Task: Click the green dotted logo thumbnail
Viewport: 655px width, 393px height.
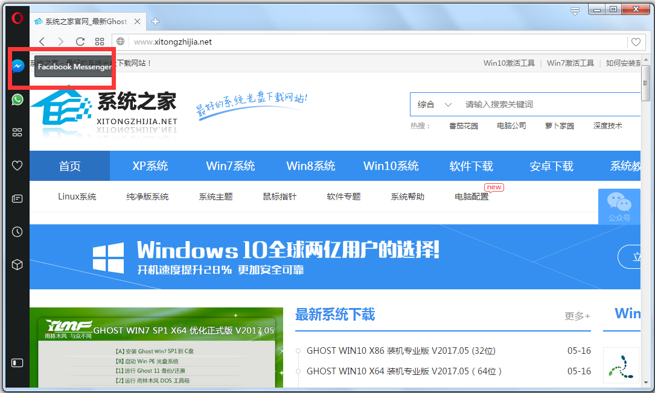Action: (621, 365)
